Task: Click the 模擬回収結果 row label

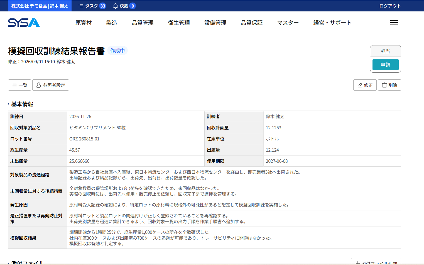Action: click(23, 238)
